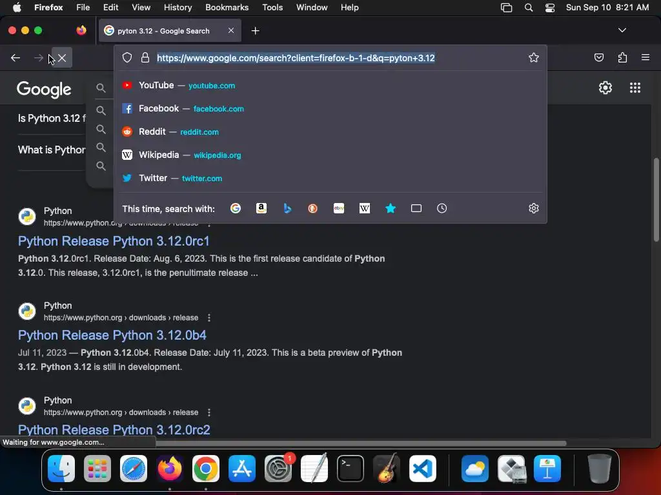
Task: Open a new tab with plus
Action: tap(255, 31)
